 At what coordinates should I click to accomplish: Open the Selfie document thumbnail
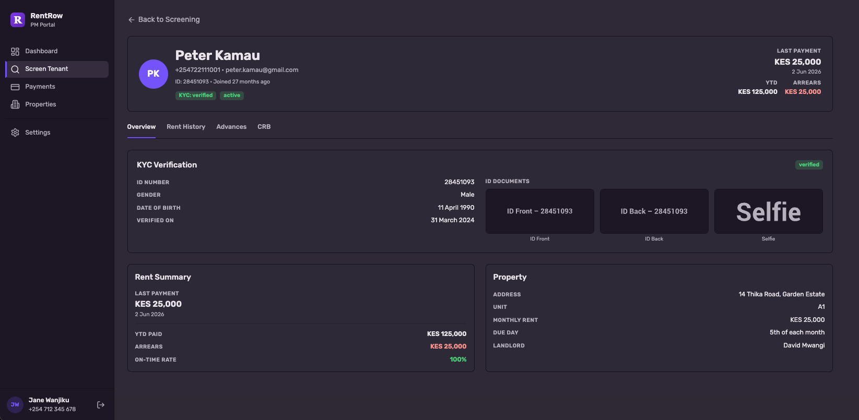tap(769, 211)
